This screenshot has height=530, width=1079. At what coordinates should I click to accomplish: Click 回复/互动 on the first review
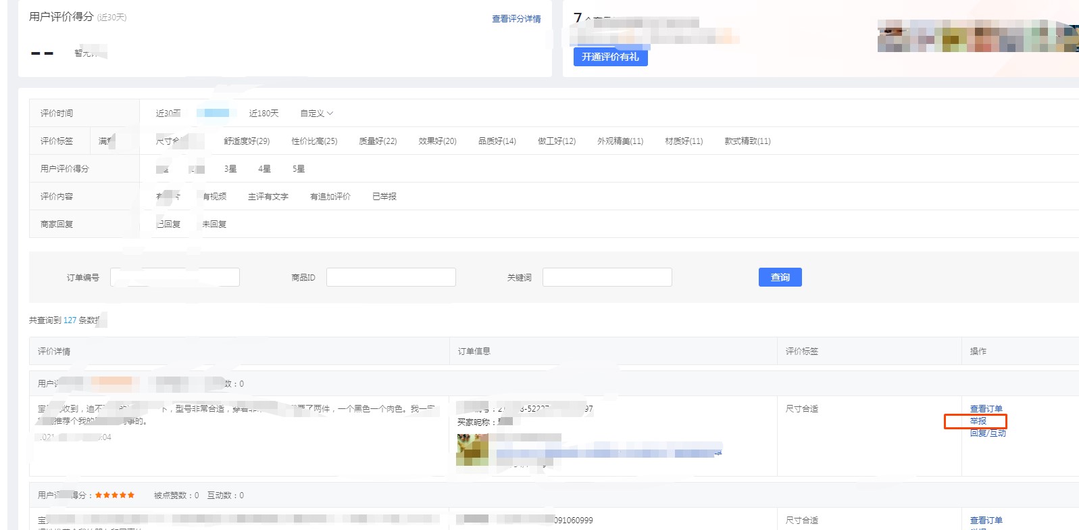pyautogui.click(x=988, y=433)
